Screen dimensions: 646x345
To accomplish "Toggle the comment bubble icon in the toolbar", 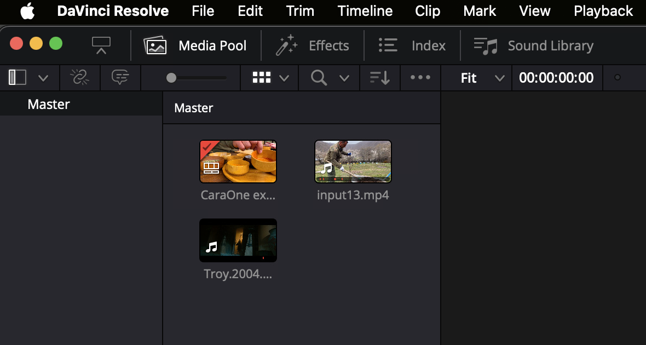I will click(x=120, y=77).
